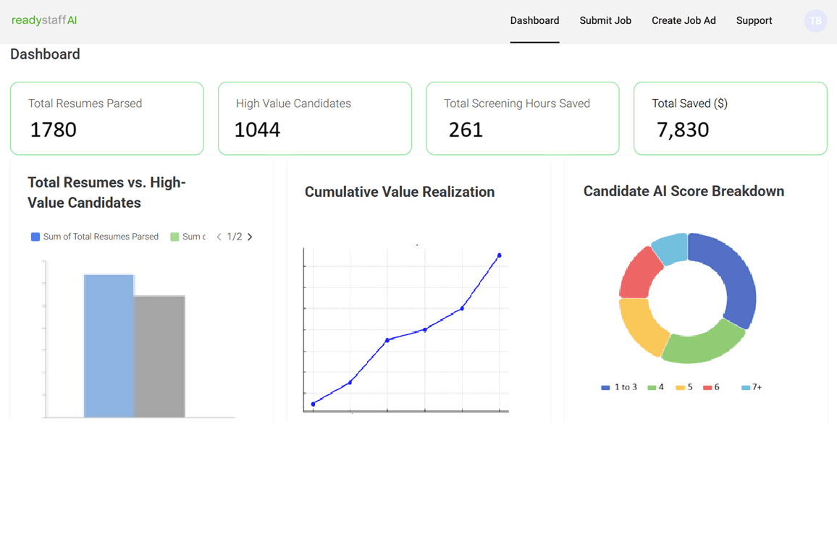Toggle the green Sum legend item
This screenshot has height=542, width=837.
click(x=188, y=237)
